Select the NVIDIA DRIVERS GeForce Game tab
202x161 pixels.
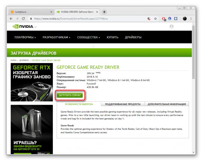(x=77, y=12)
